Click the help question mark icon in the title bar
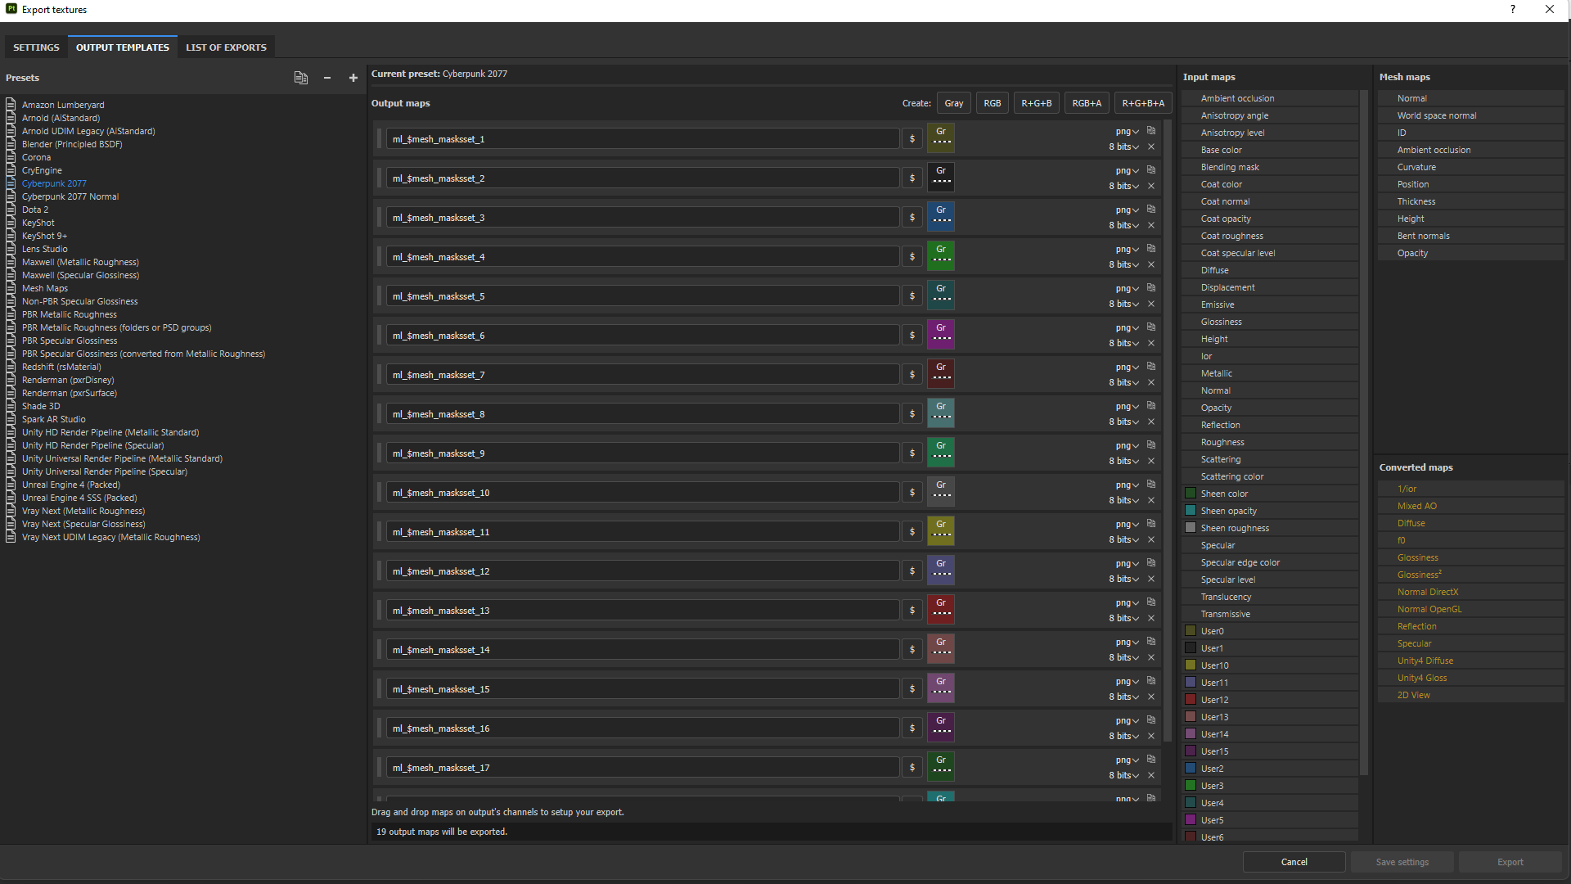 1513,9
